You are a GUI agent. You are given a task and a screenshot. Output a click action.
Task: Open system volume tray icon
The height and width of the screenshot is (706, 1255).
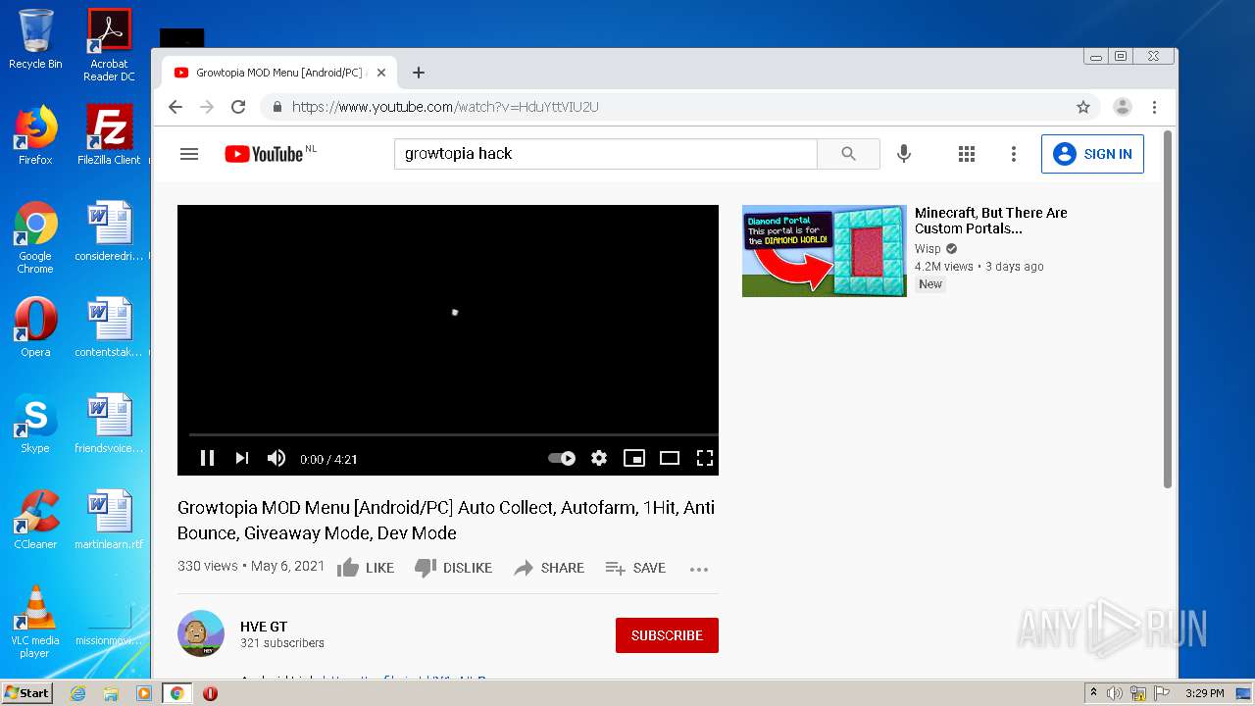pyautogui.click(x=1115, y=693)
